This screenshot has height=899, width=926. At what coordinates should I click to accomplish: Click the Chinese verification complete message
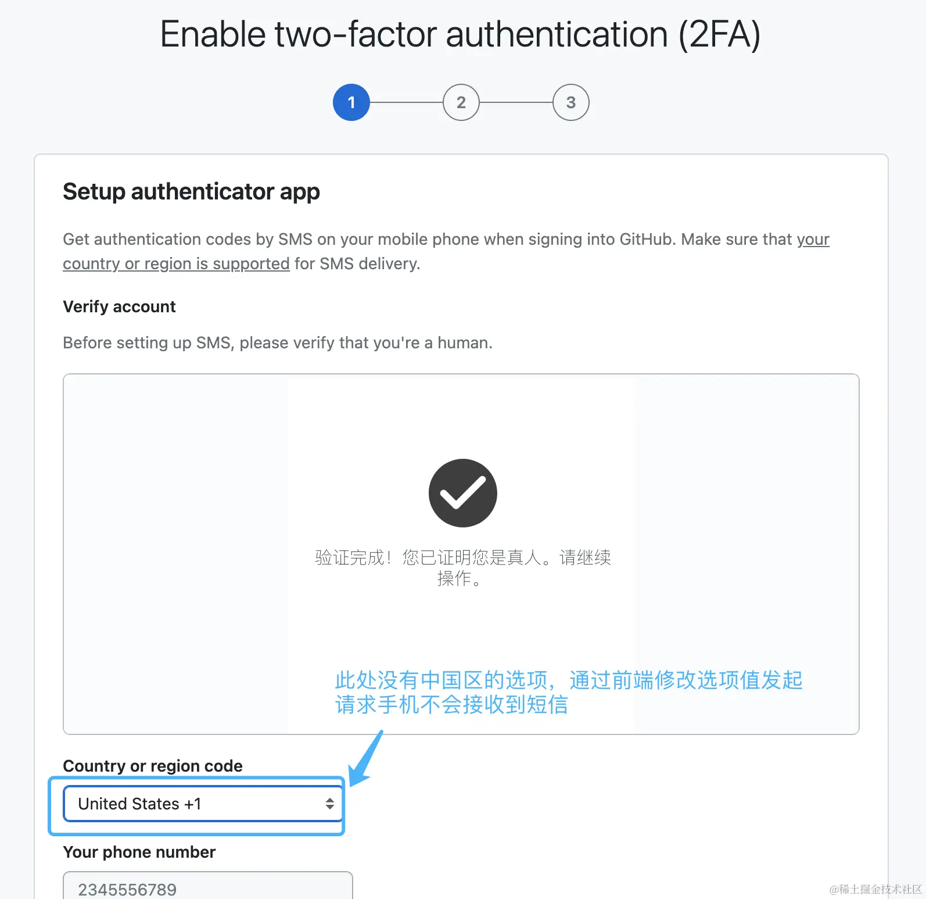coord(462,568)
